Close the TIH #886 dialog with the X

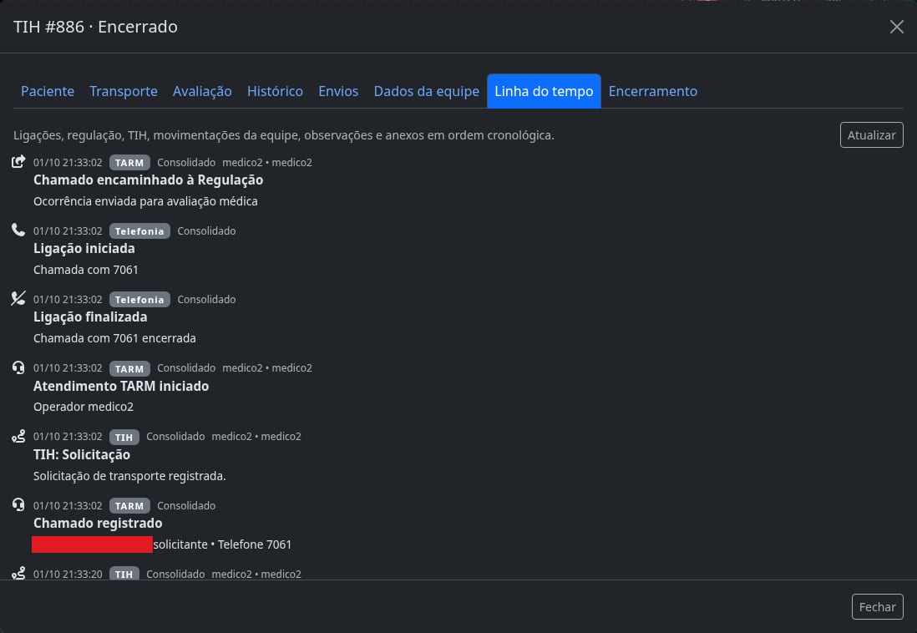coord(896,27)
